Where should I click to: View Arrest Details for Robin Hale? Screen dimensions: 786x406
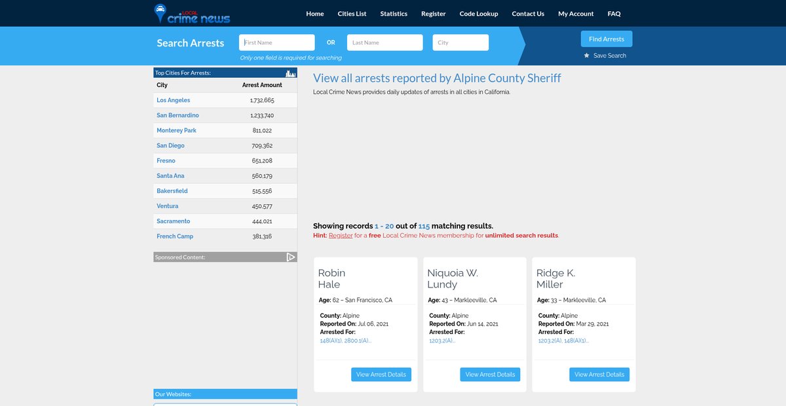coord(381,375)
